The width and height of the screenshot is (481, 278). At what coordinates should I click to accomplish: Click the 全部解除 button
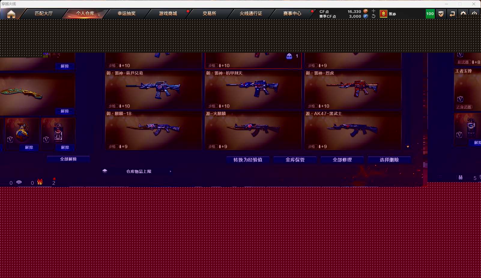click(x=68, y=159)
